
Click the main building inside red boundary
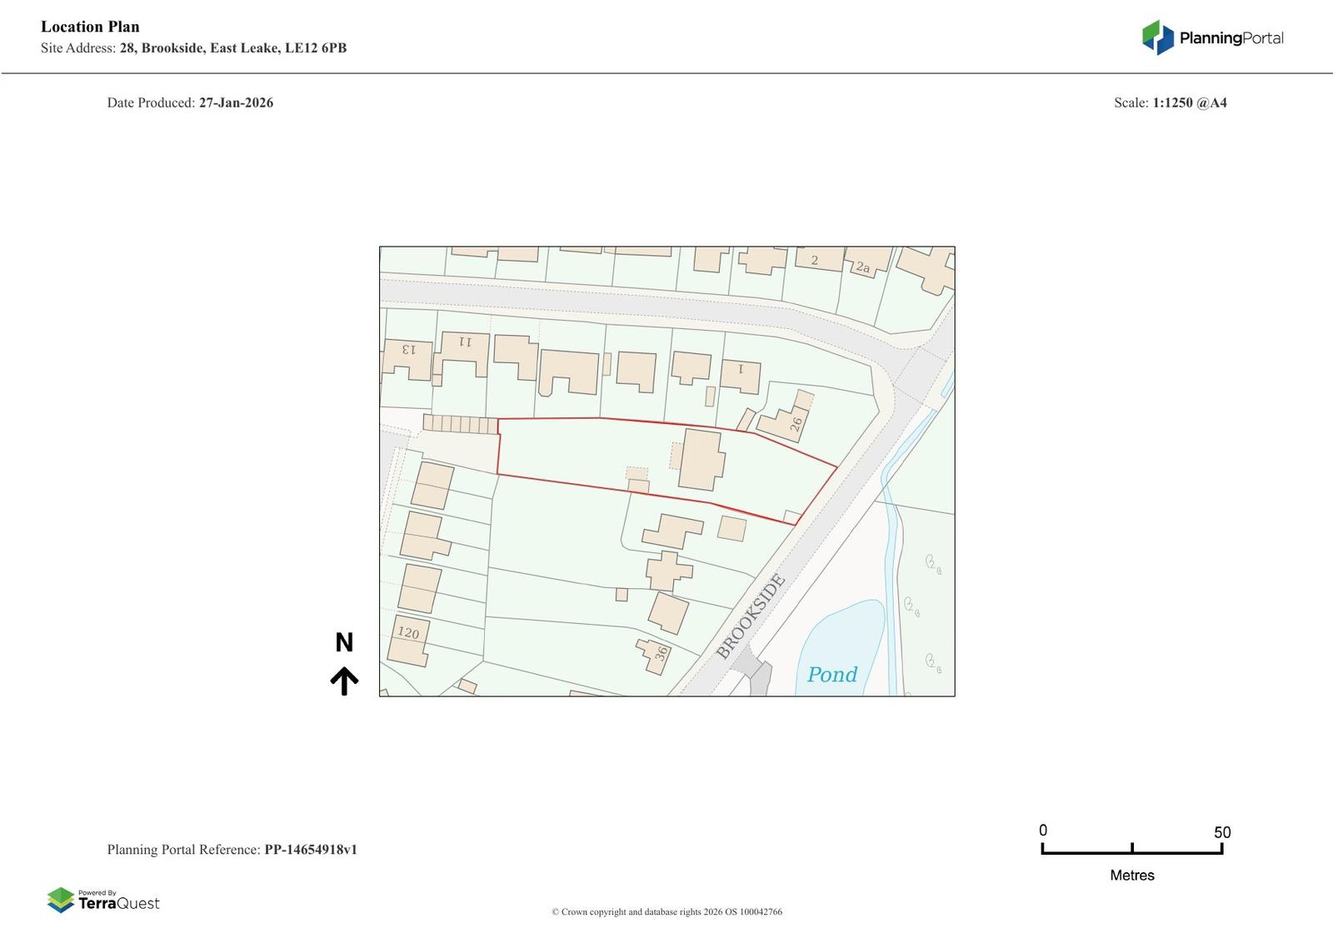point(701,460)
